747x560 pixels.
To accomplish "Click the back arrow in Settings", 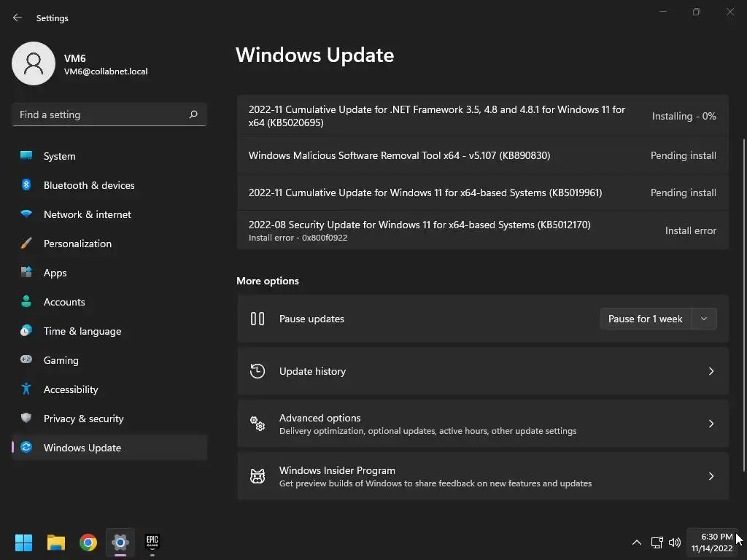I will click(x=18, y=18).
